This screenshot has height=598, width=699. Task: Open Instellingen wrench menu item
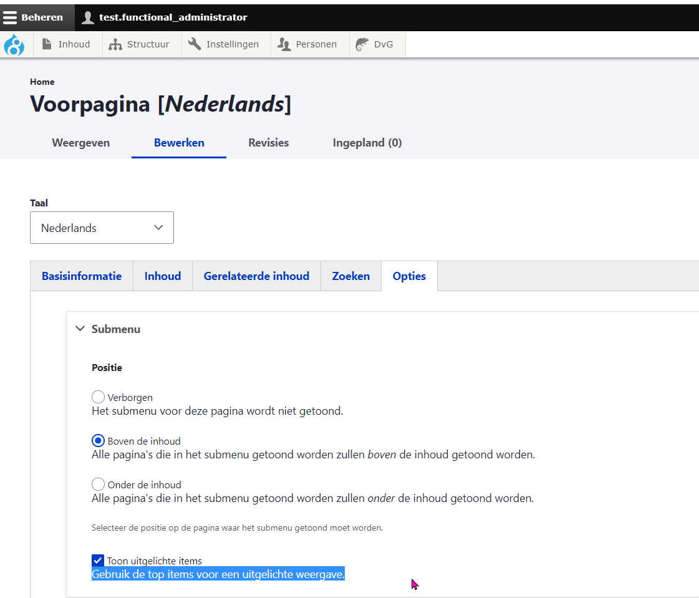tap(226, 44)
